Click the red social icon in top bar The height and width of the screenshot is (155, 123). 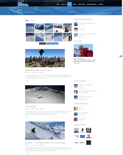(x=20, y=1)
